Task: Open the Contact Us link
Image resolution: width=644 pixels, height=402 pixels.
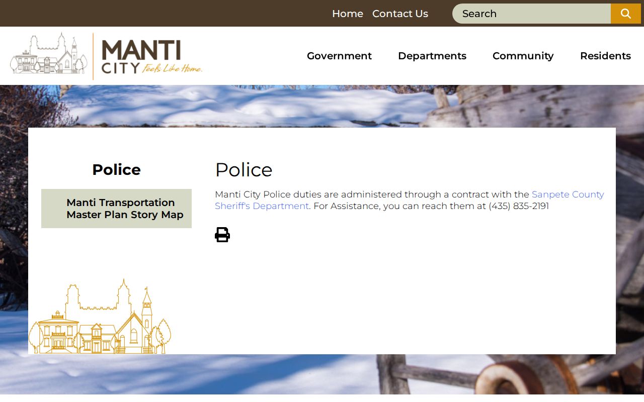Action: click(x=400, y=14)
